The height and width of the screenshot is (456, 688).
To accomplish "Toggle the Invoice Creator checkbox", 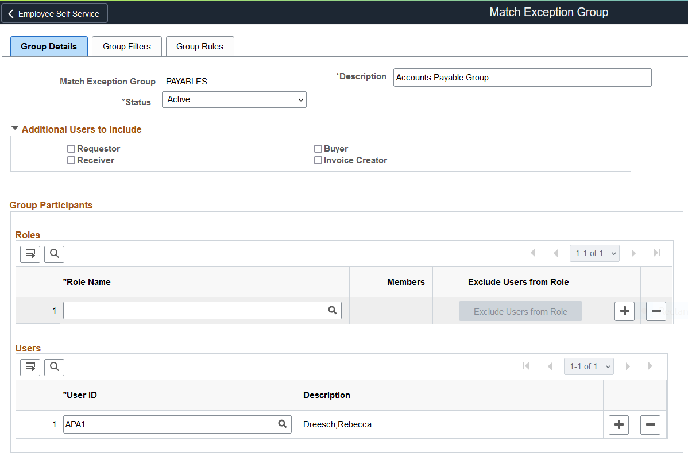I will click(x=318, y=160).
